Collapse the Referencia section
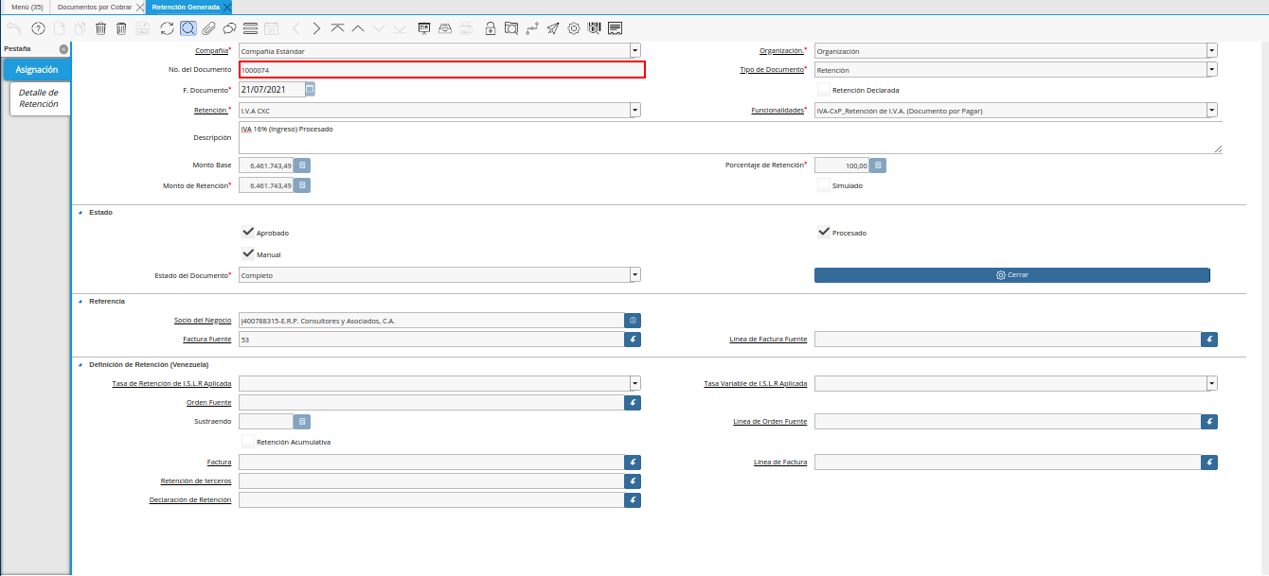This screenshot has height=576, width=1269. coord(80,301)
